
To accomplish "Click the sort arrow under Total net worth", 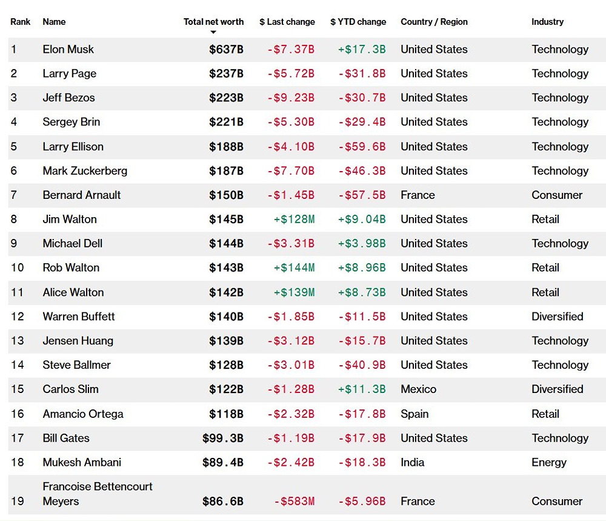I will (213, 32).
